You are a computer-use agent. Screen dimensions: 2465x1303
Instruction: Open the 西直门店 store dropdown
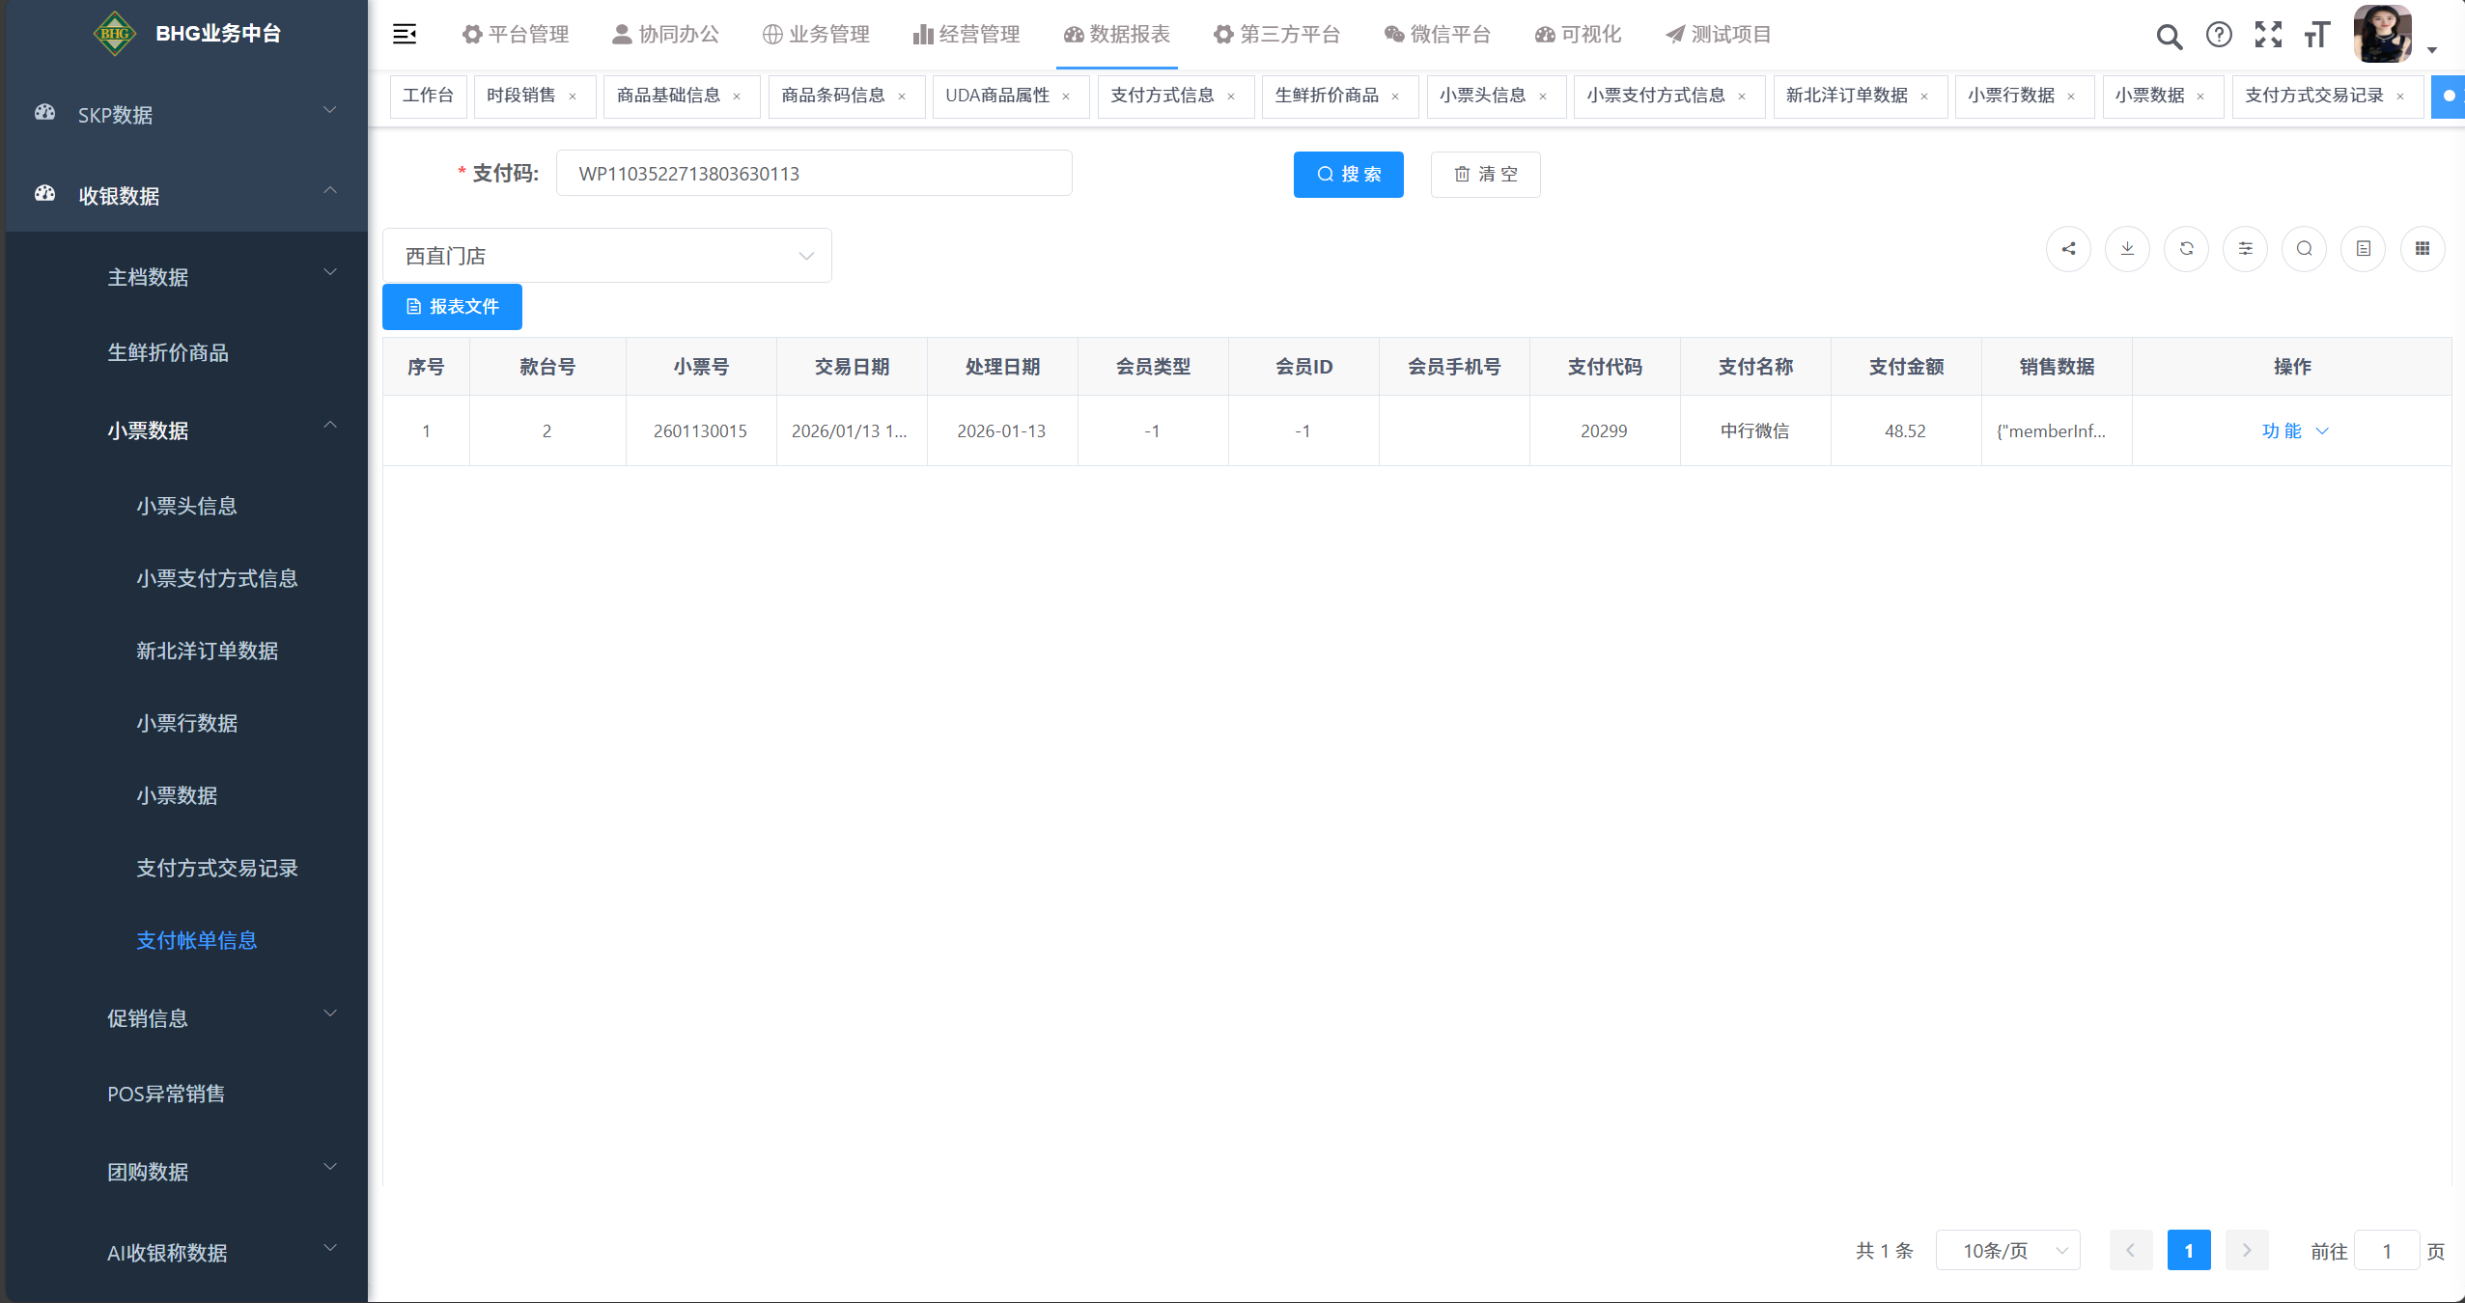coord(607,256)
